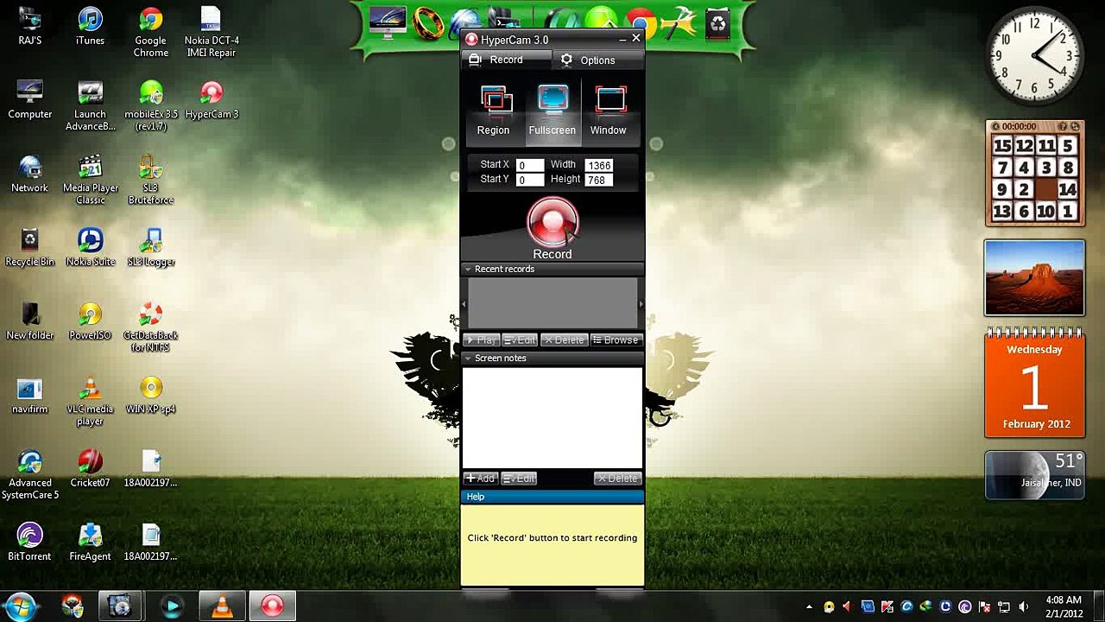Click Delete below Screen notes
Screen dimensions: 1105x622
pos(617,479)
